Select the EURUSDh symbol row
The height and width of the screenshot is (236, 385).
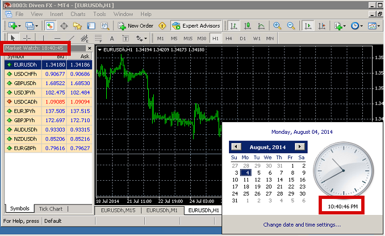48,65
